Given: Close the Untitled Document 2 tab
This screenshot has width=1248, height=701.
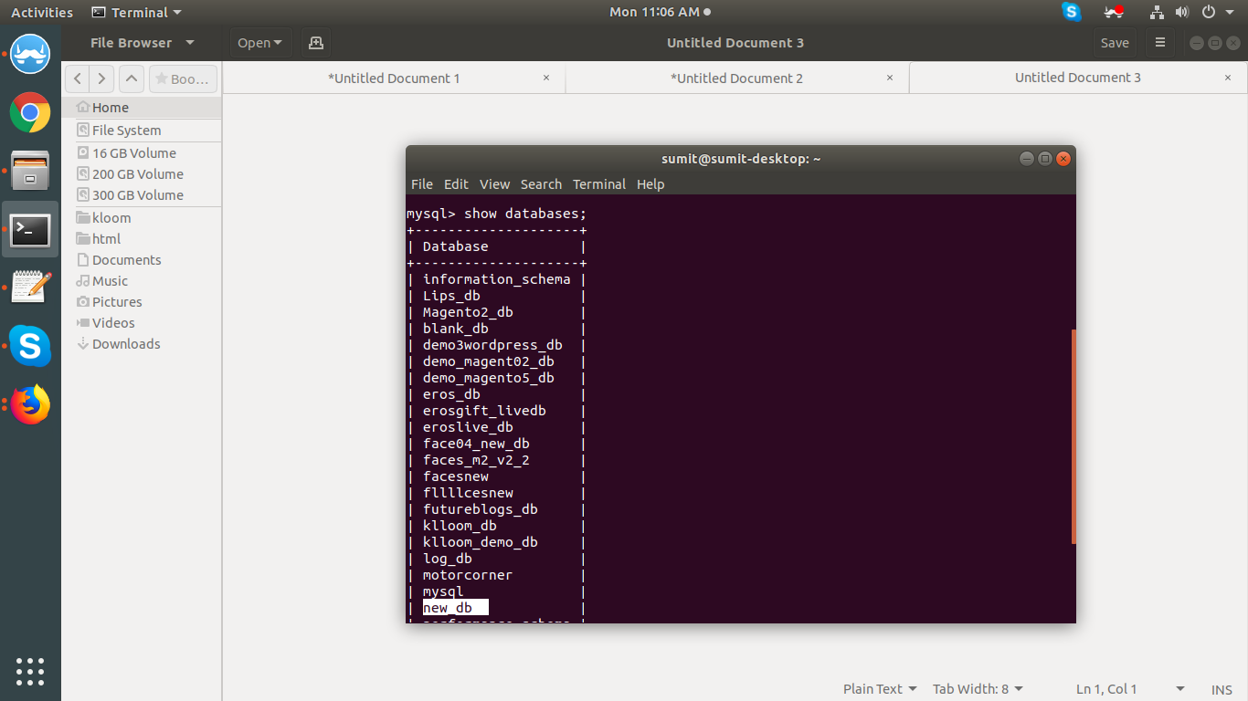Looking at the screenshot, I should [x=890, y=78].
